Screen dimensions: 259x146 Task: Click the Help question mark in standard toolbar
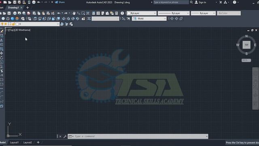(x=122, y=13)
